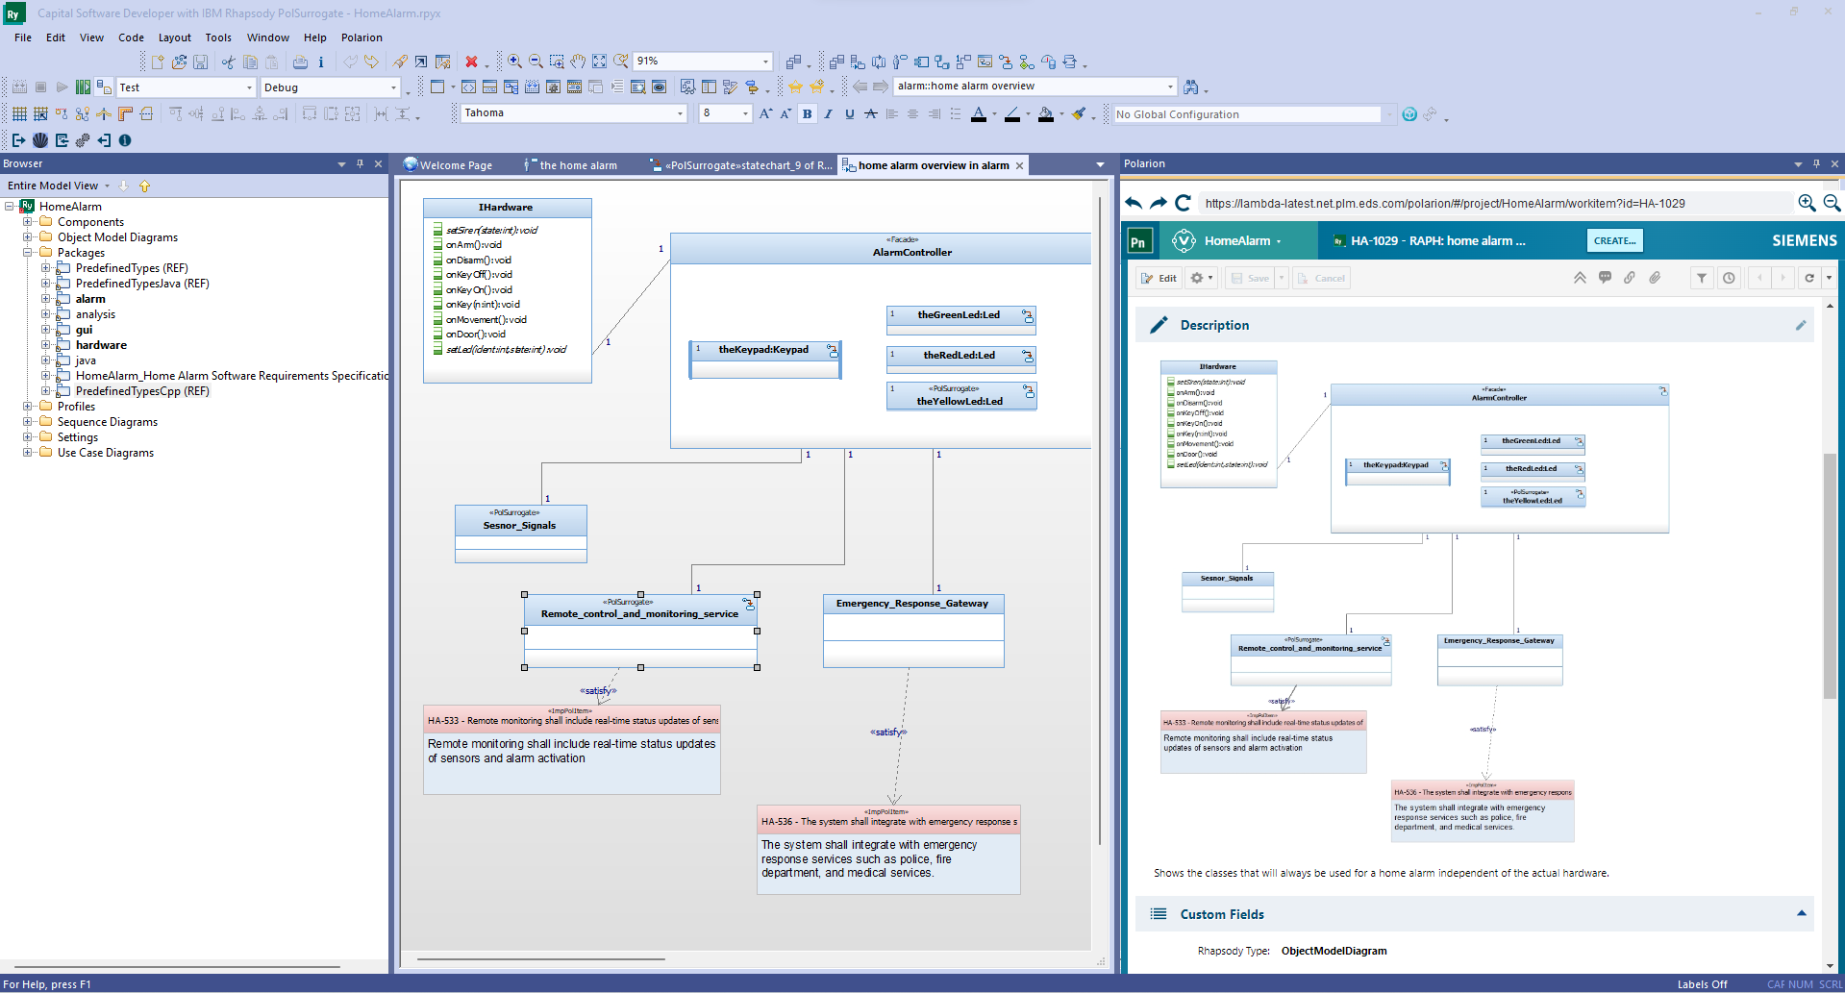The image size is (1845, 993).
Task: Toggle underline text formatting
Action: click(848, 113)
